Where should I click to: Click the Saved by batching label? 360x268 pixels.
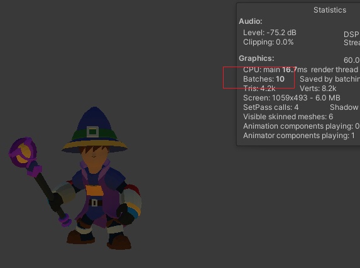(330, 79)
